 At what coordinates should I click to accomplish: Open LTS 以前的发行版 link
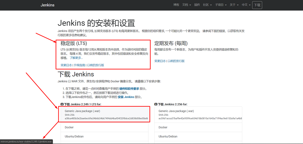coord(96,65)
